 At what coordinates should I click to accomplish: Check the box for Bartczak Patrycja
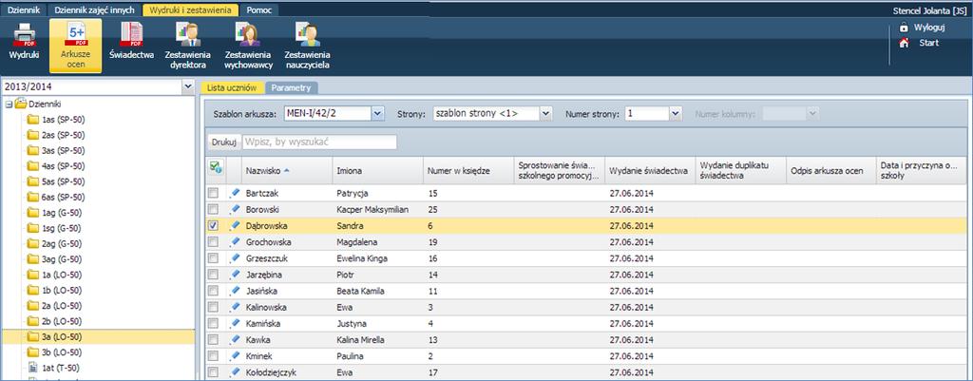coord(213,193)
